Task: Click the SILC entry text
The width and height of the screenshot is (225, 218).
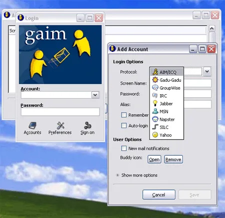Action: coord(164,127)
